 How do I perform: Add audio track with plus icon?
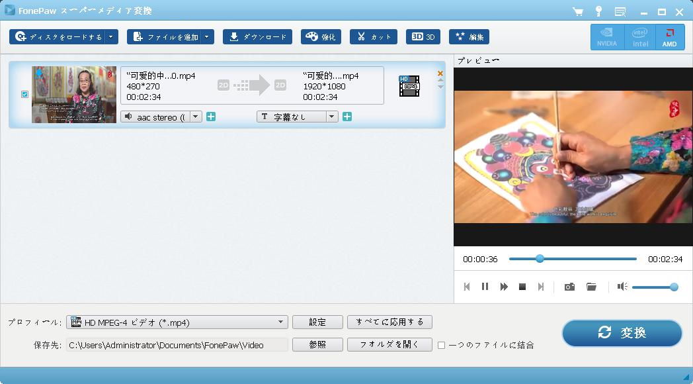click(x=211, y=117)
